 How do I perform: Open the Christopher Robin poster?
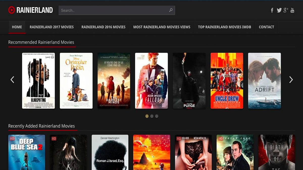76,81
